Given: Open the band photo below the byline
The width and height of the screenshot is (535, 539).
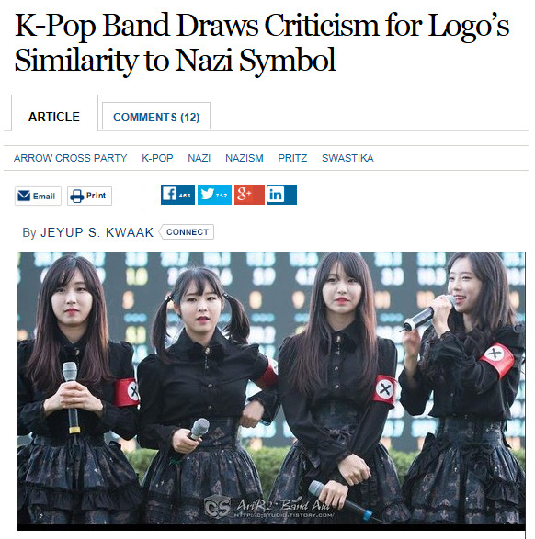Looking at the screenshot, I should coord(271,391).
